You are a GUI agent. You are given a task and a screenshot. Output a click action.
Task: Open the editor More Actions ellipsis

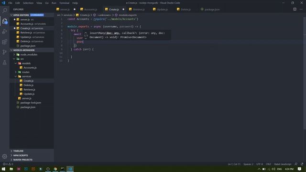pos(301,9)
